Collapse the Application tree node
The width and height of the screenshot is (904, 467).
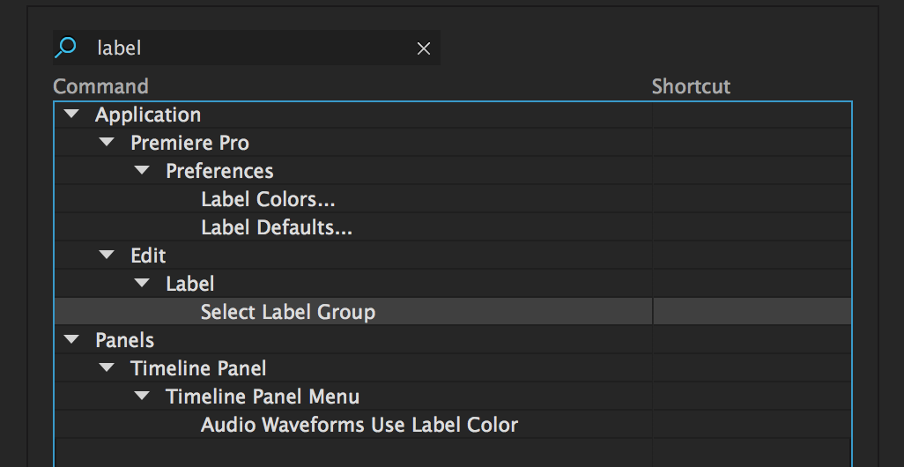pos(71,115)
